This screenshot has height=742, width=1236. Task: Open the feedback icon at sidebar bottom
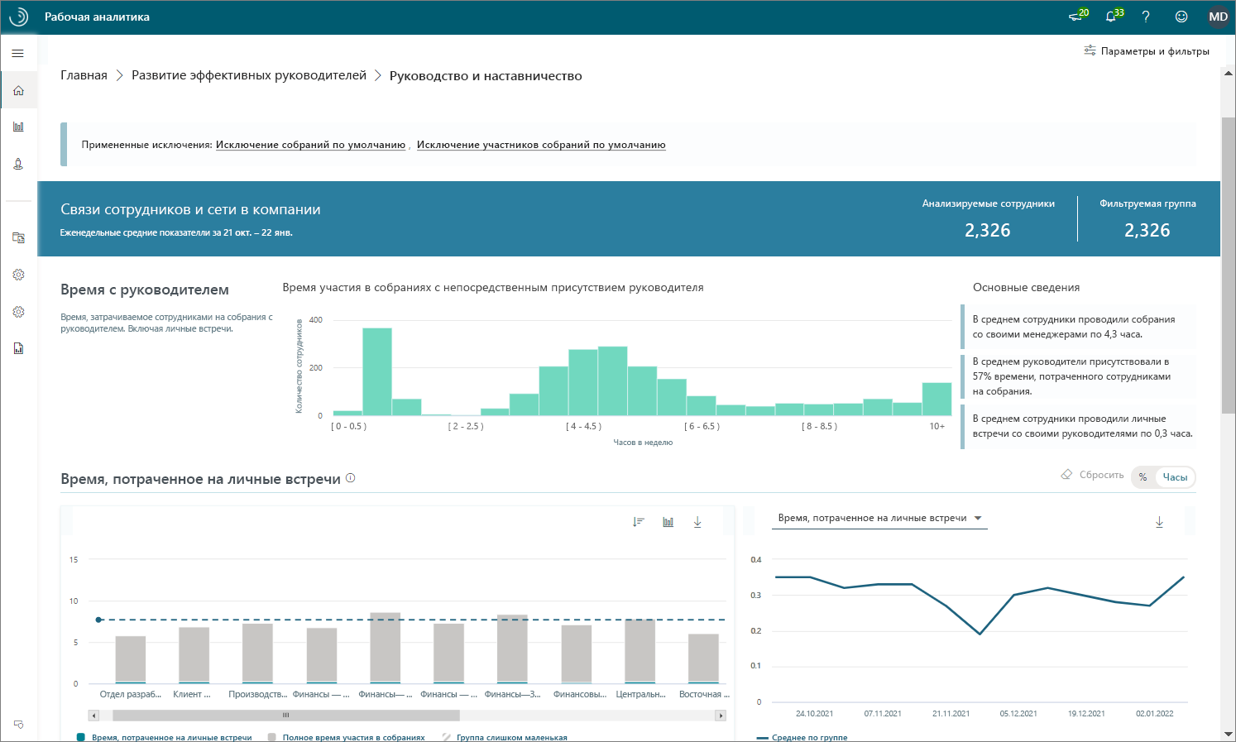coord(18,725)
